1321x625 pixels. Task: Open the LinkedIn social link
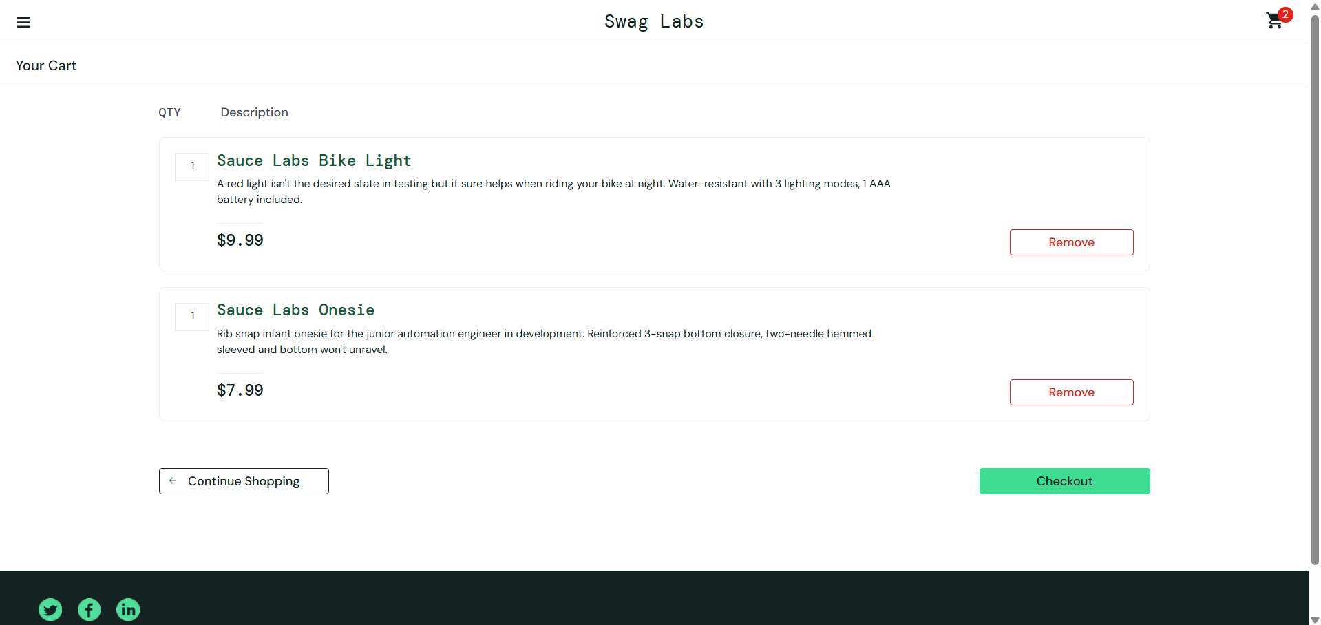coord(128,609)
